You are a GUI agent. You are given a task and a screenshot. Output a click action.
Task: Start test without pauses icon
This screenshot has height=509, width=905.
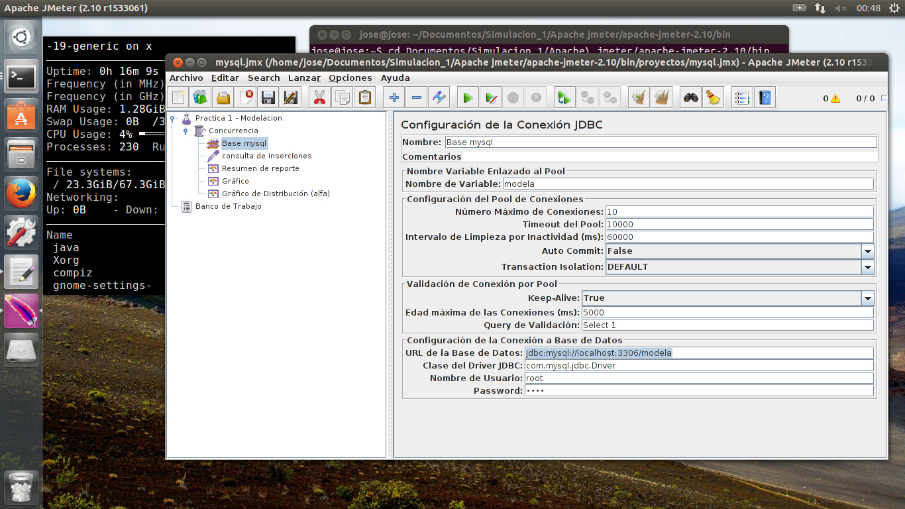click(491, 97)
